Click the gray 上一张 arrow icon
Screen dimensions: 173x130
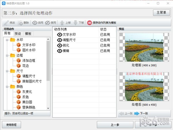[x=122, y=114]
